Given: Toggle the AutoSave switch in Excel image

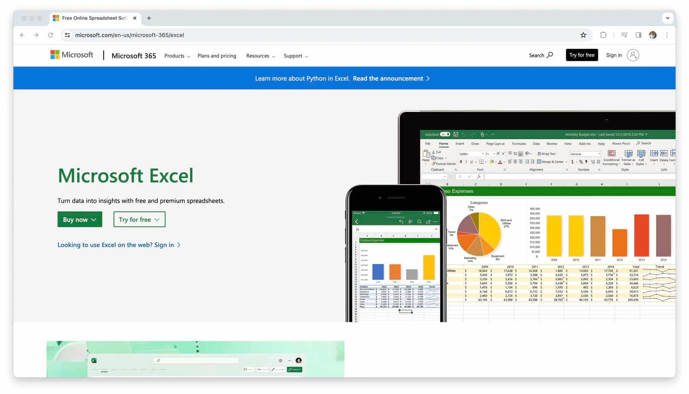Looking at the screenshot, I should (445, 134).
